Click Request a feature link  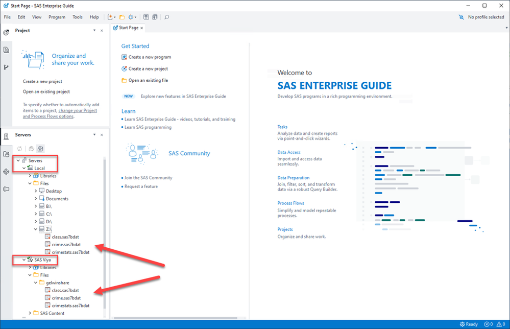(x=141, y=186)
